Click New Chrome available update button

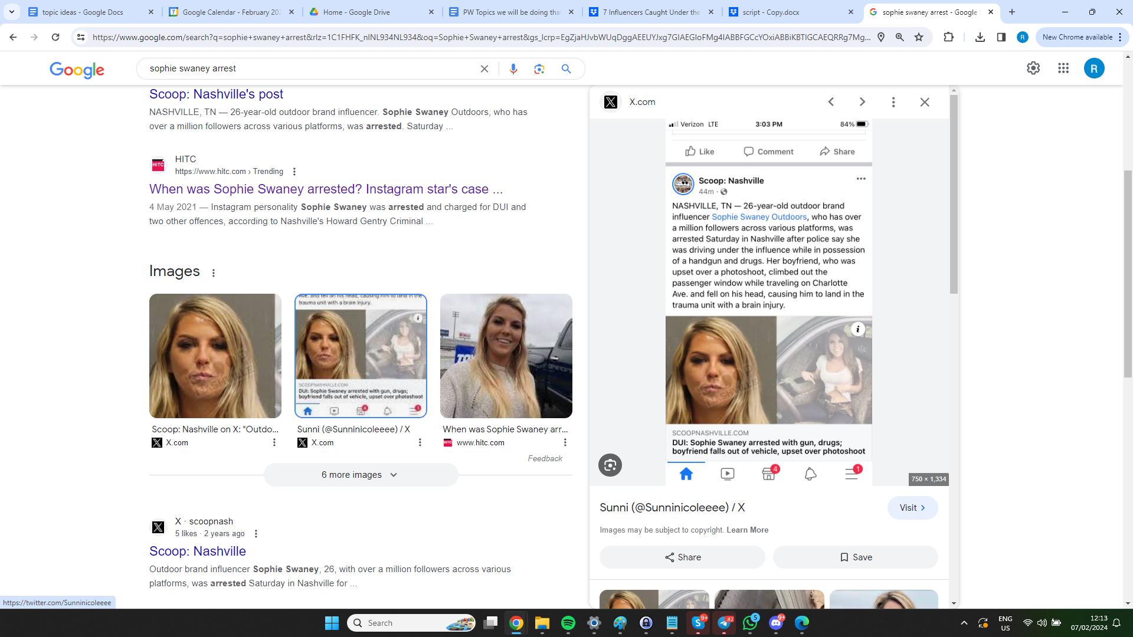coord(1082,37)
